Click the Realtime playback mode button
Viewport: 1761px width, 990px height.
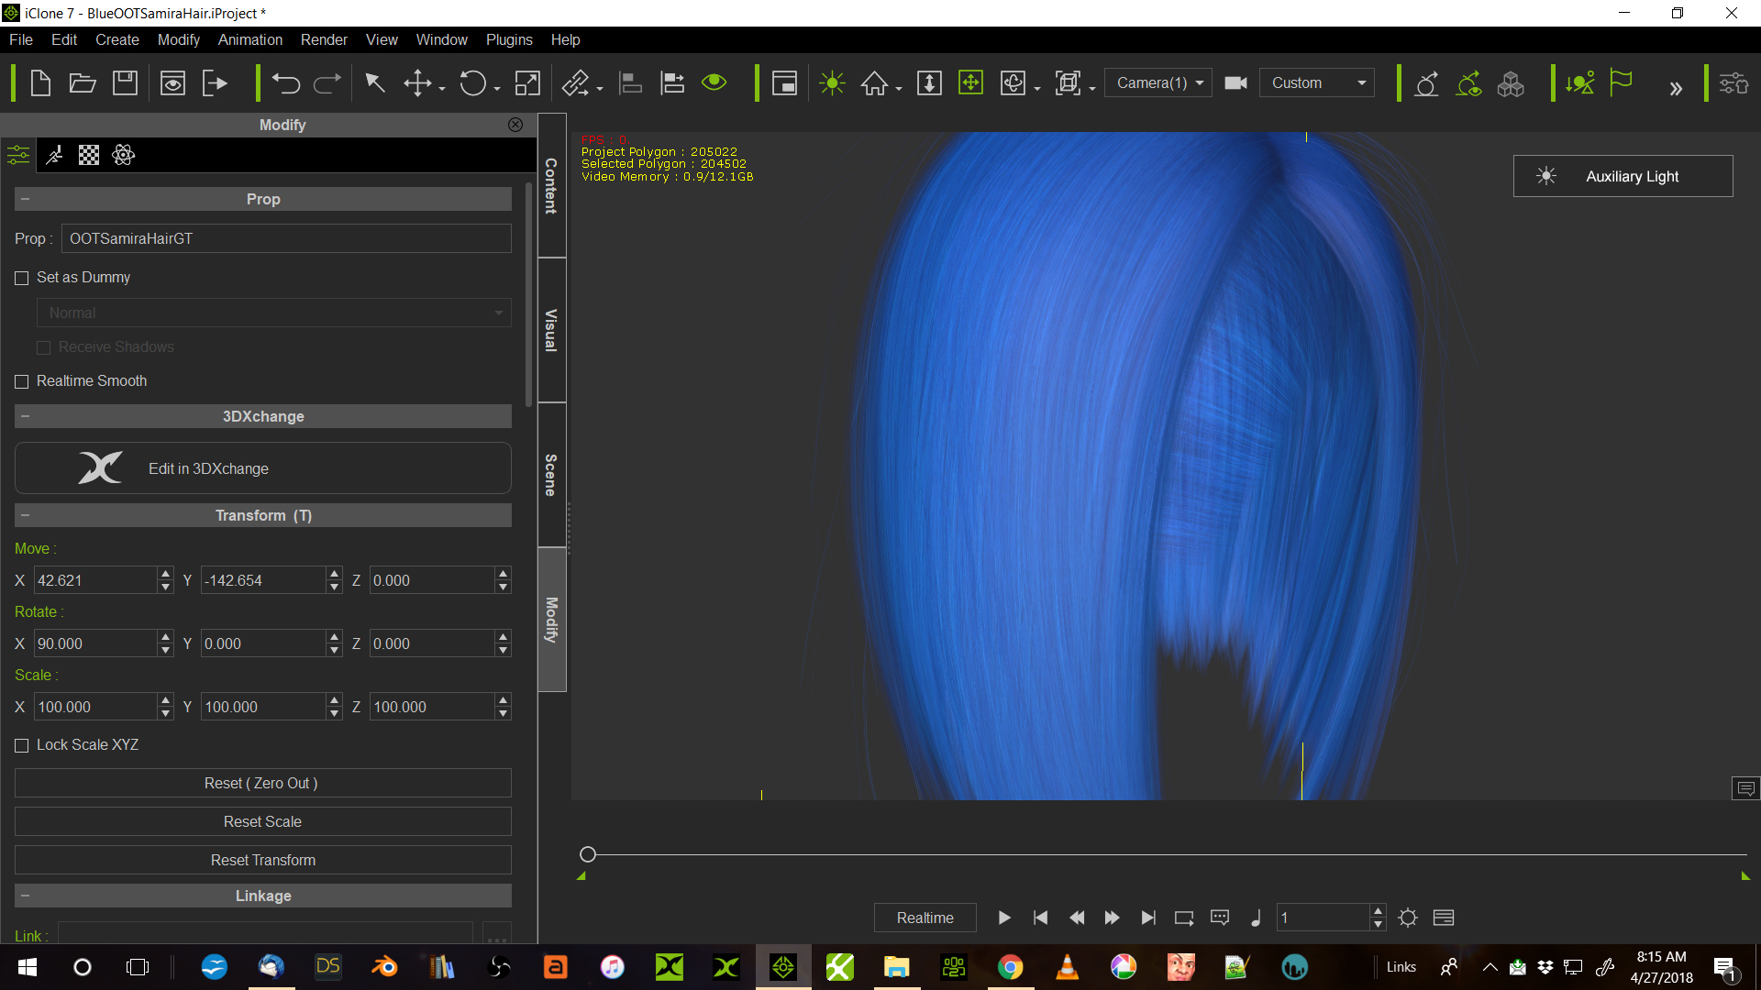pyautogui.click(x=925, y=918)
